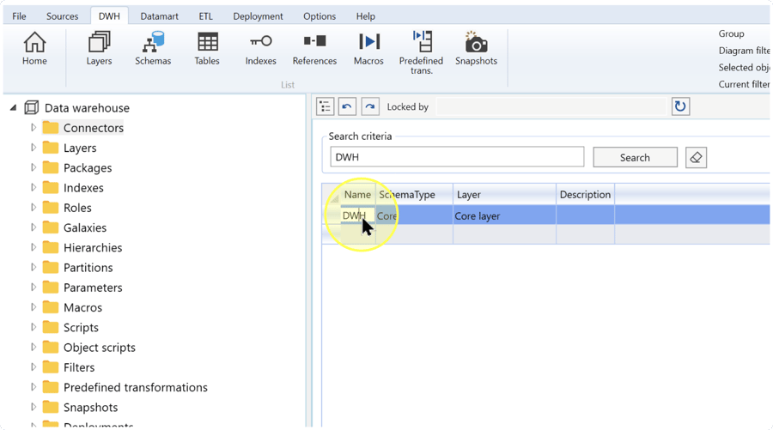The width and height of the screenshot is (773, 430).
Task: Select Packages in the tree
Action: pyautogui.click(x=88, y=168)
